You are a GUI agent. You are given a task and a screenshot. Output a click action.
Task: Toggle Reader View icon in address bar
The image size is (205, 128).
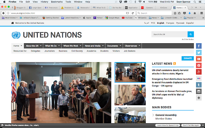click(x=127, y=13)
